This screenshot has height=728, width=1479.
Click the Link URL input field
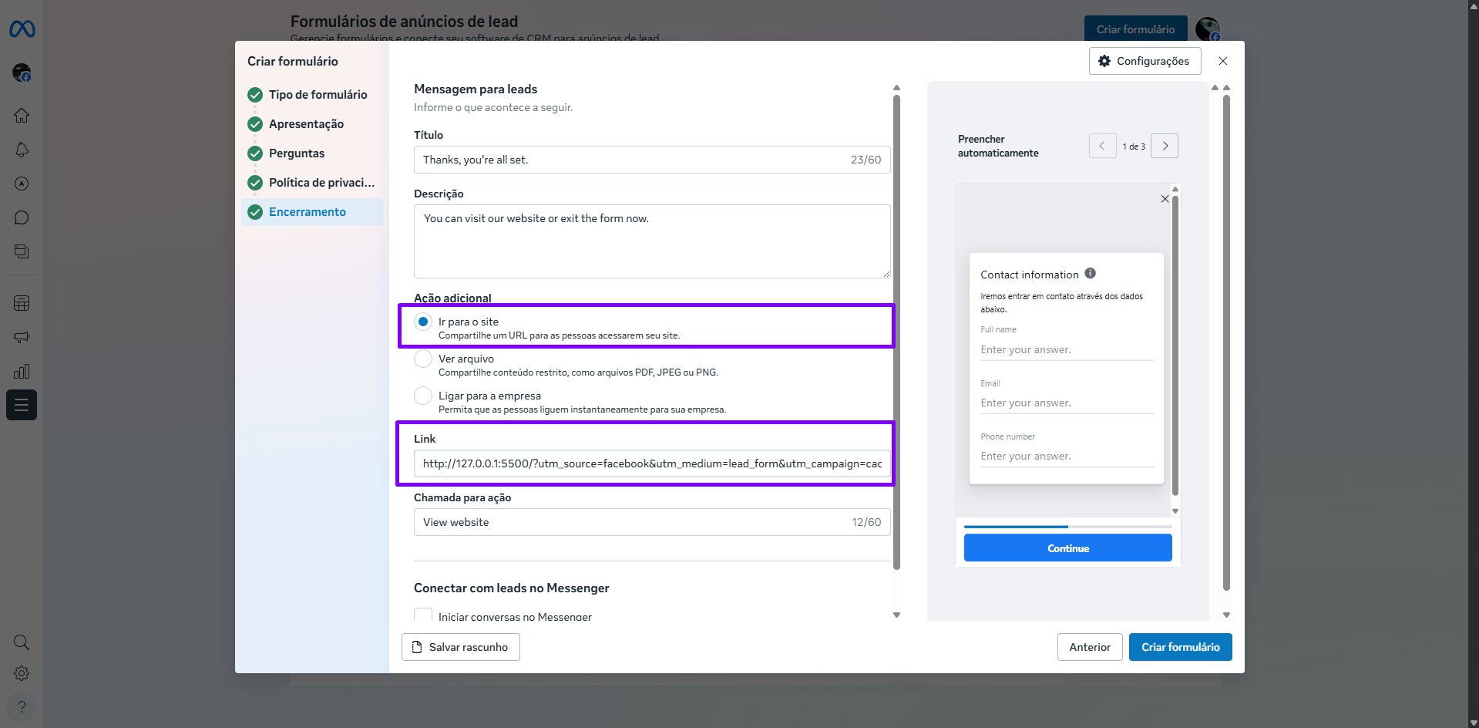coord(652,463)
